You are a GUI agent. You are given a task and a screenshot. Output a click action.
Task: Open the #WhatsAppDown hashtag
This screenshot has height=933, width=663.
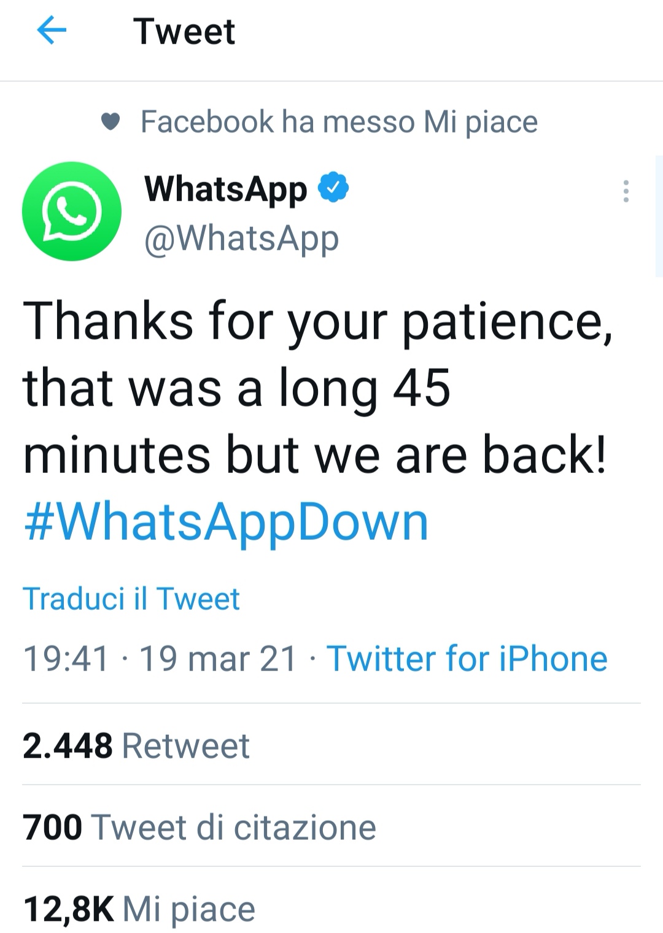click(x=225, y=523)
